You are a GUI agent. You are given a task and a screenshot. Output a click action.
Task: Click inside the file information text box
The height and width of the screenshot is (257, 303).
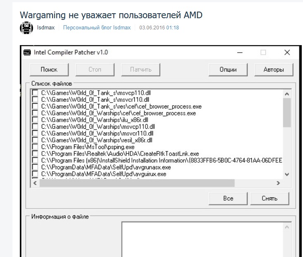click(203, 240)
